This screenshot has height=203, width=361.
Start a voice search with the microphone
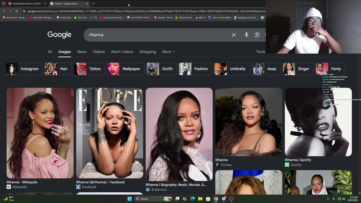[246, 35]
